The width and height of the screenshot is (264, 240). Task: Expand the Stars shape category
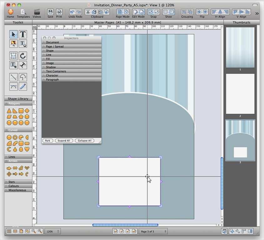tap(12, 182)
